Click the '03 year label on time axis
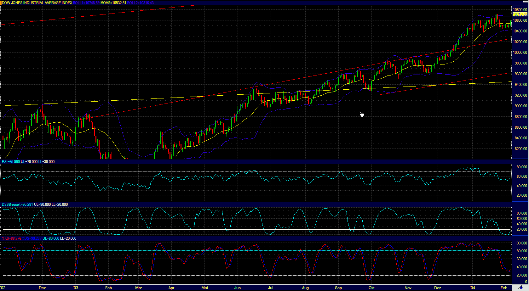The height and width of the screenshot is (291, 529). pos(76,288)
